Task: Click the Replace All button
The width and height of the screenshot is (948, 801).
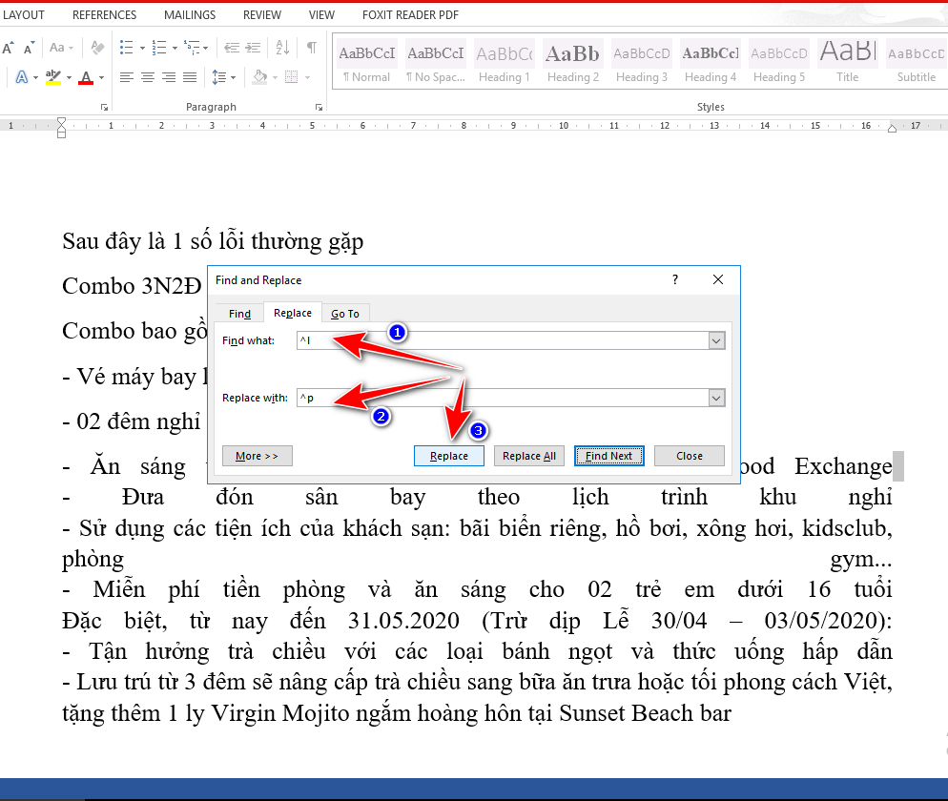Action: pyautogui.click(x=529, y=456)
